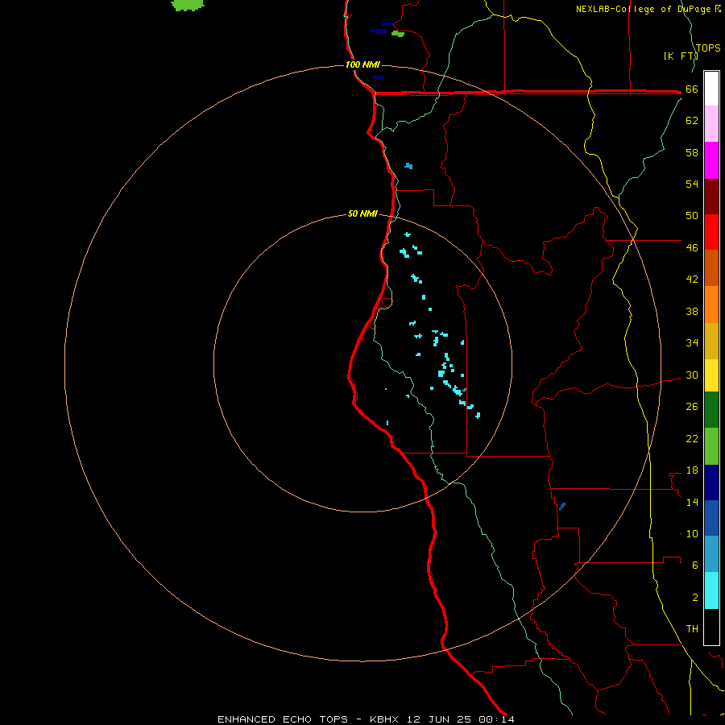Click the legend value '54'

[x=692, y=184]
